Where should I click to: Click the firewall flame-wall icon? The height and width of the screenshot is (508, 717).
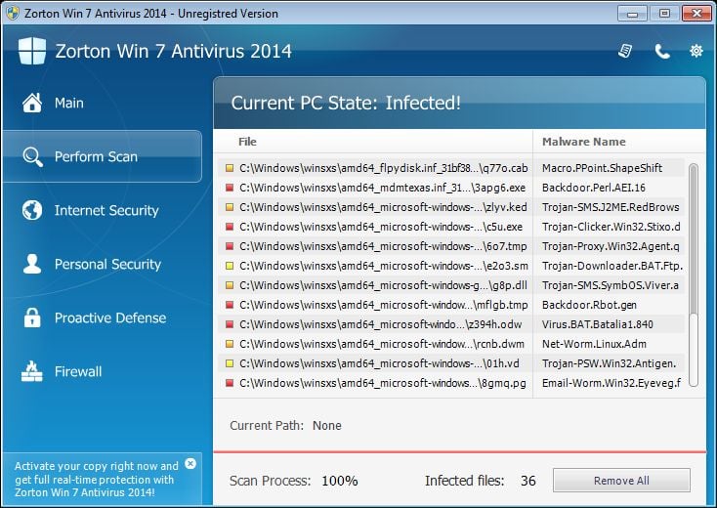(x=32, y=371)
